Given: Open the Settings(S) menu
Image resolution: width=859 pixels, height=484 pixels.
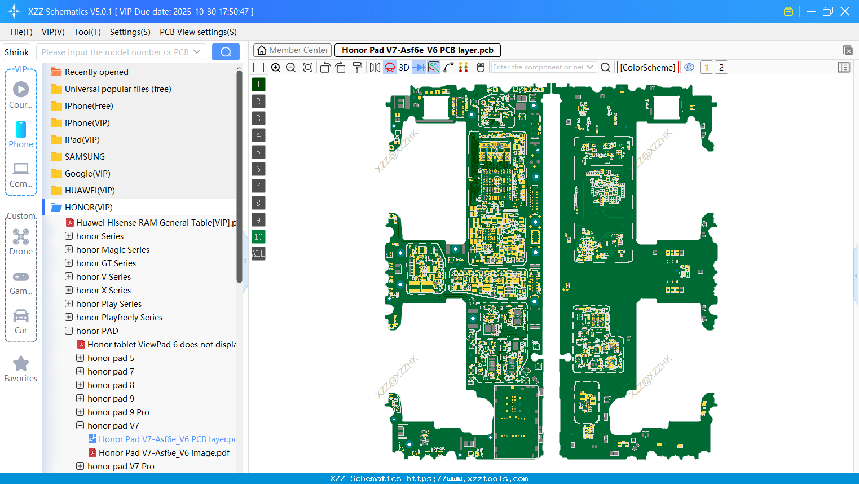Looking at the screenshot, I should point(130,32).
